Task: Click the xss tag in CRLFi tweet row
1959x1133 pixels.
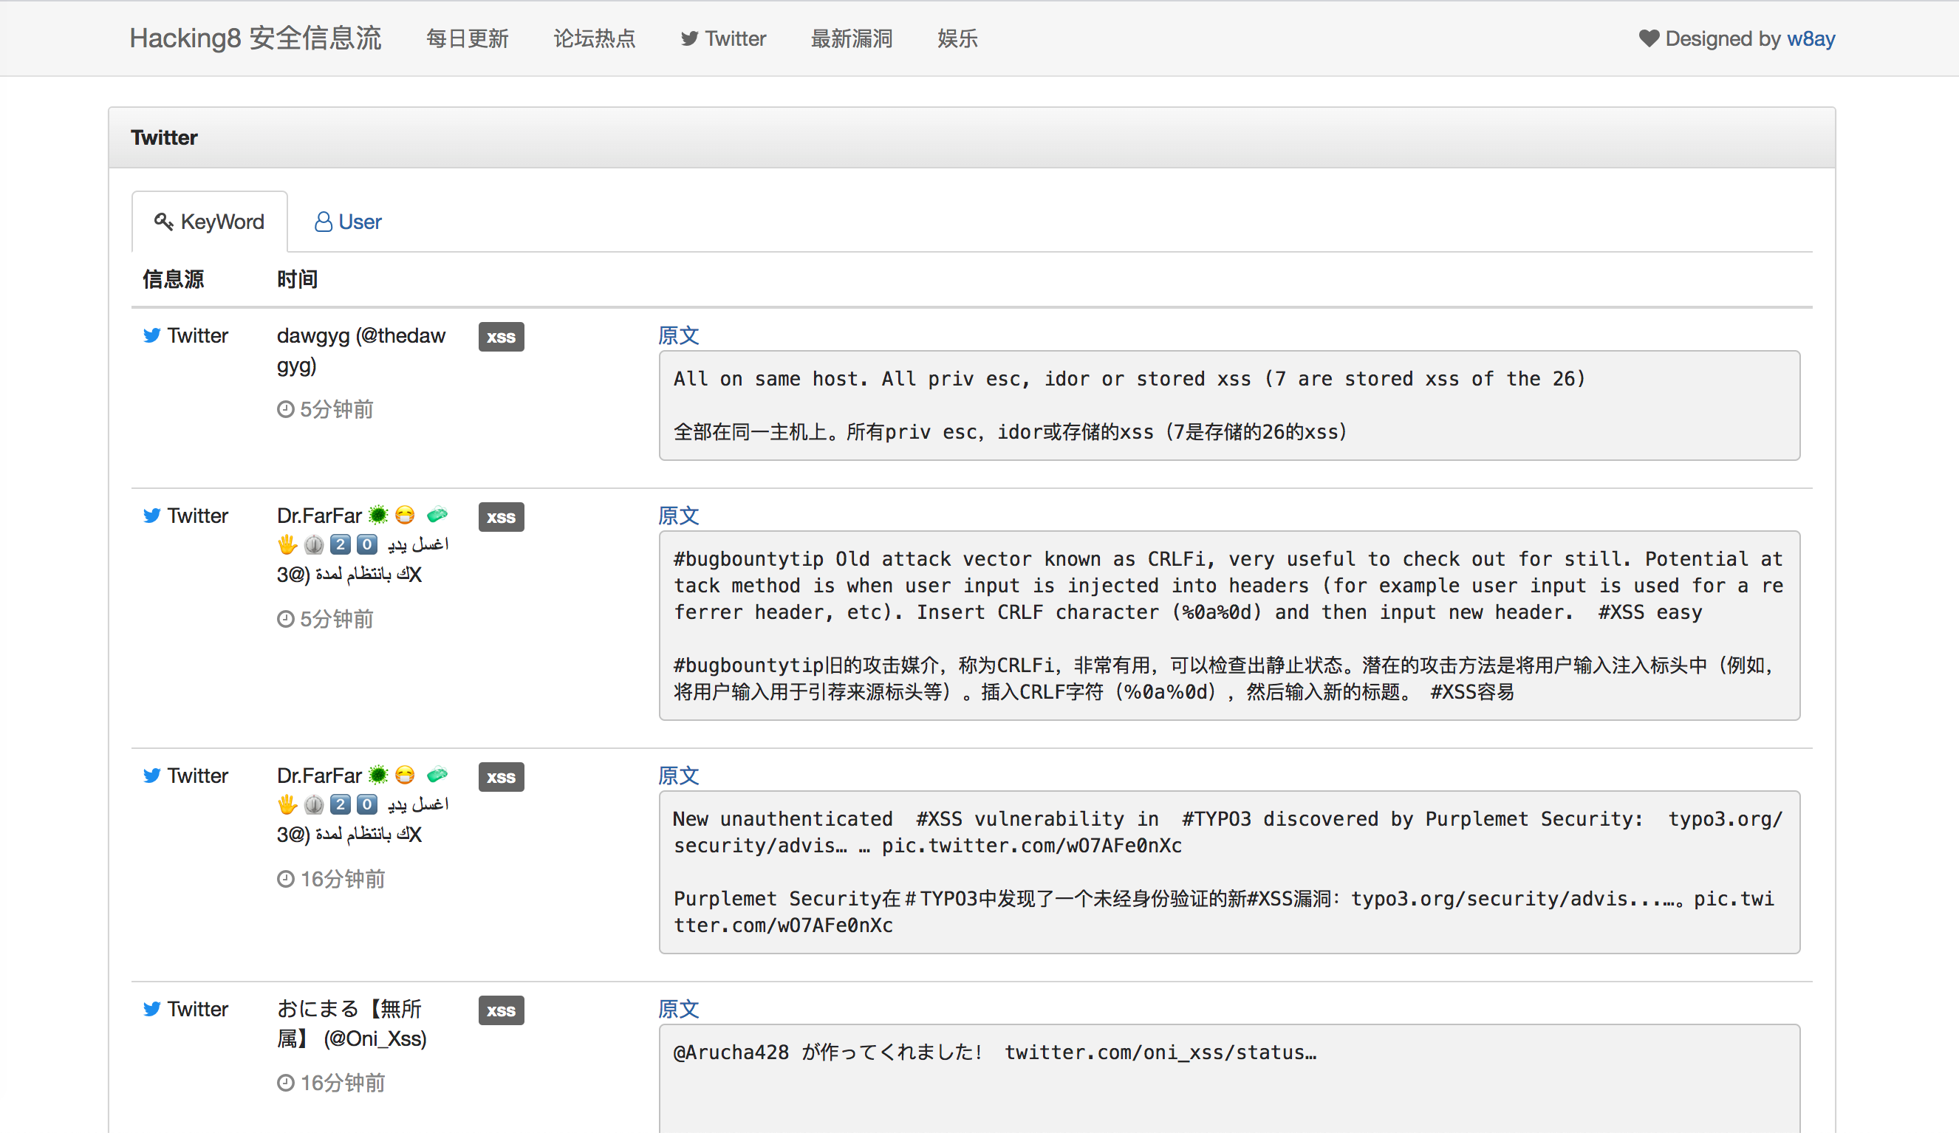Action: click(502, 517)
